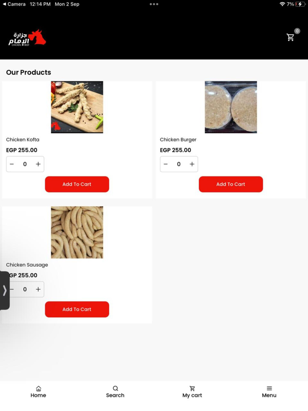Image resolution: width=308 pixels, height=411 pixels.
Task: Increase Chicken Sausage quantity with plus
Action: pyautogui.click(x=38, y=290)
